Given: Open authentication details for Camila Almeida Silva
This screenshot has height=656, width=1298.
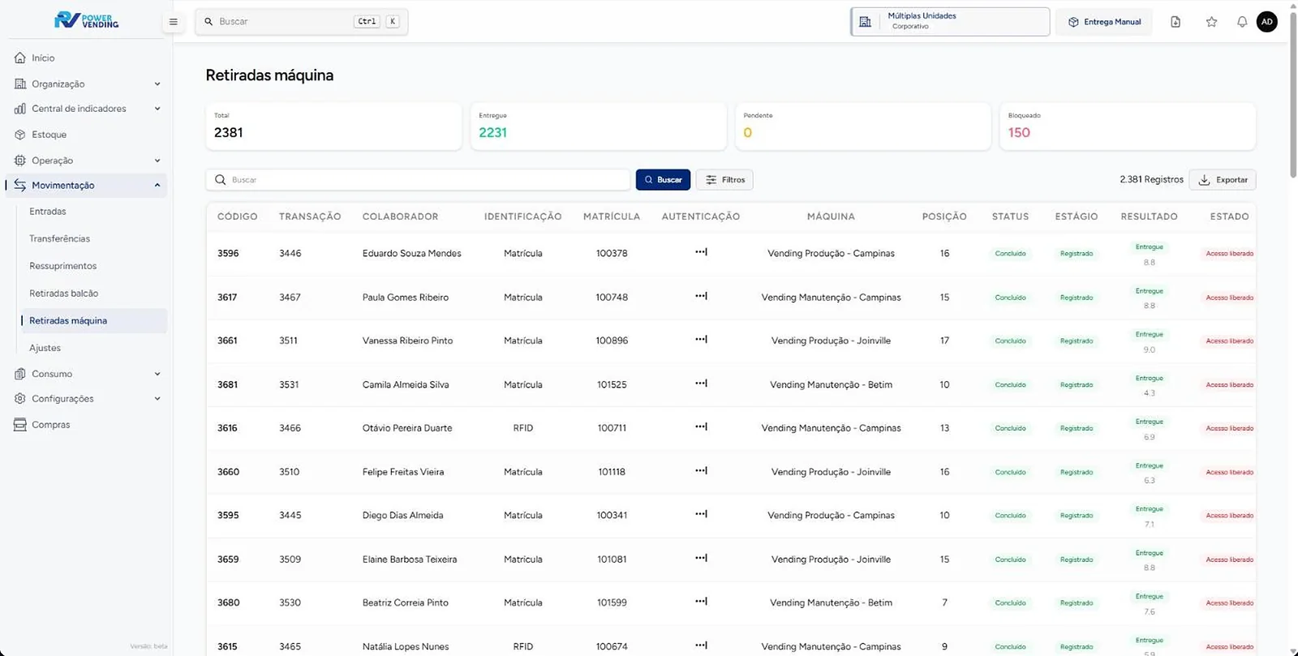Looking at the screenshot, I should coord(701,384).
